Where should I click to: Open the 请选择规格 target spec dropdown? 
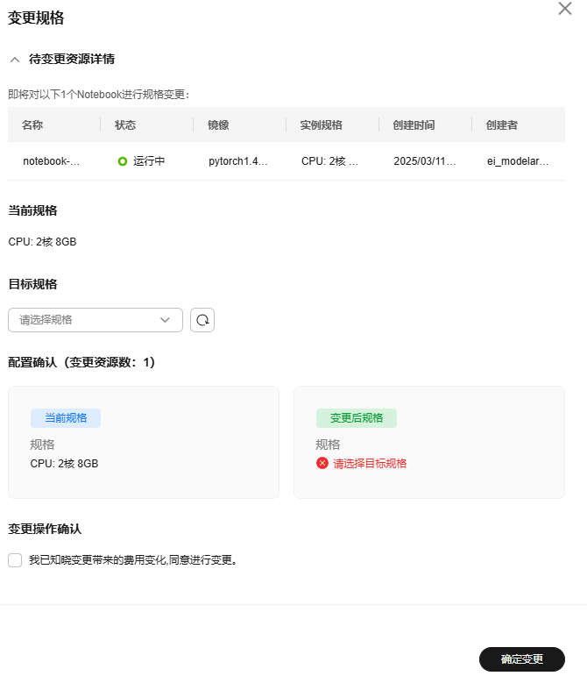tap(95, 320)
